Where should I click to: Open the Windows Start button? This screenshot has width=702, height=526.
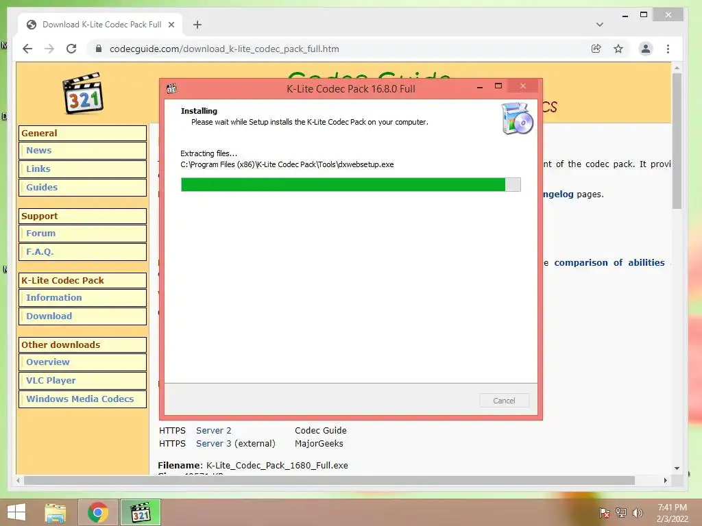coord(16,512)
